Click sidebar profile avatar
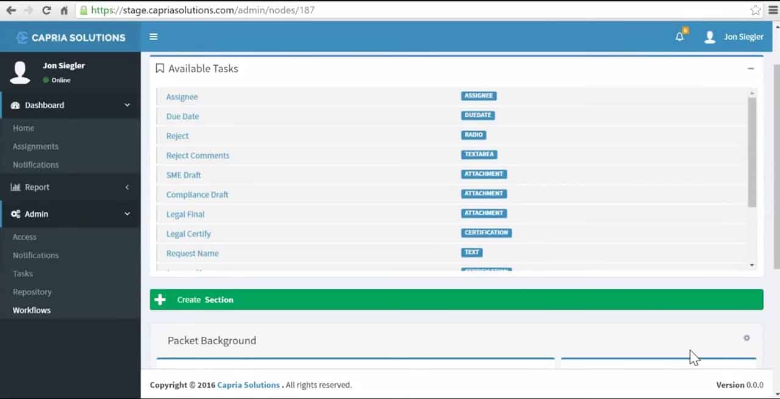This screenshot has height=399, width=780. [20, 73]
